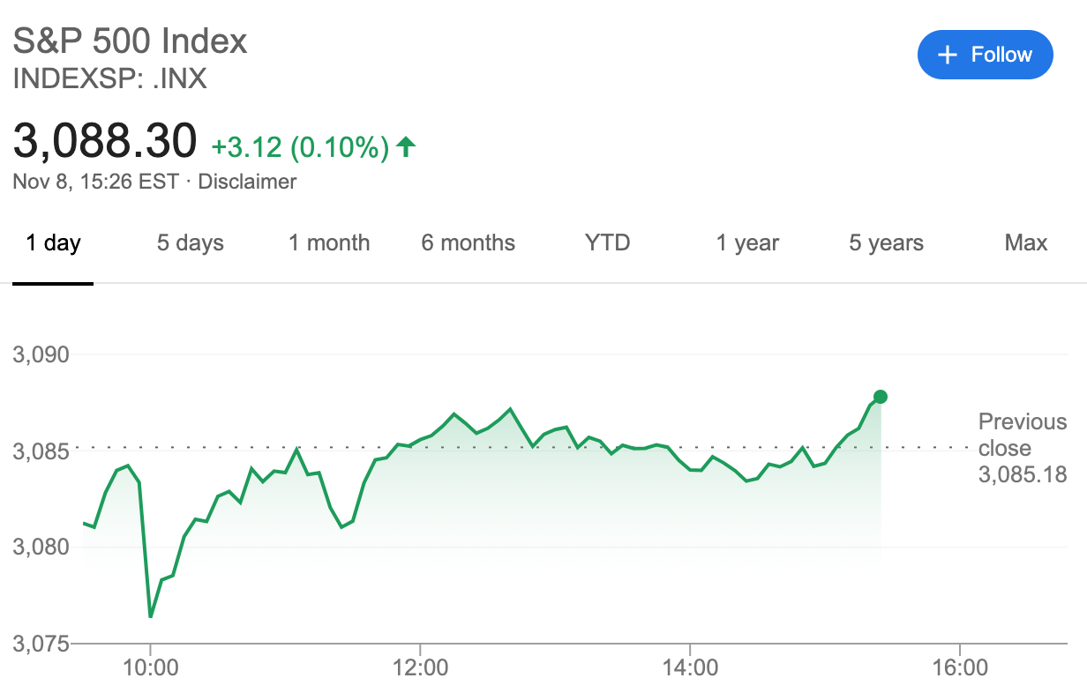Select the 1 day tab
The image size is (1087, 693).
pos(53,243)
